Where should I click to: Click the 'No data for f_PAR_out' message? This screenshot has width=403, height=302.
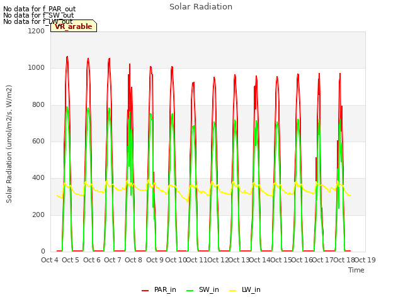coord(39,9)
